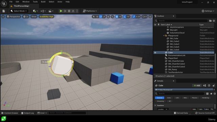This screenshot has height=122, width=217.
Task: Toggle visibility eye of Cube actor
Action: pos(155,53)
